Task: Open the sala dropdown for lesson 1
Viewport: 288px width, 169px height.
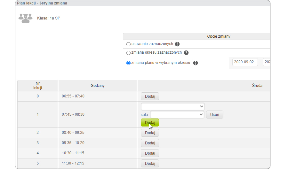Action: 177,114
